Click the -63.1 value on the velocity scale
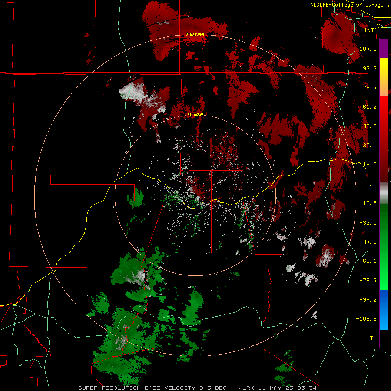391x391 pixels. point(368,261)
